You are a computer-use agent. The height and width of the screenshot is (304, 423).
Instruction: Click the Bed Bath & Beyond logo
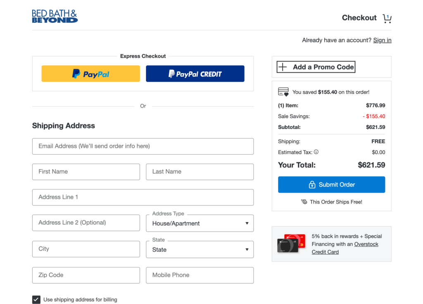click(55, 16)
